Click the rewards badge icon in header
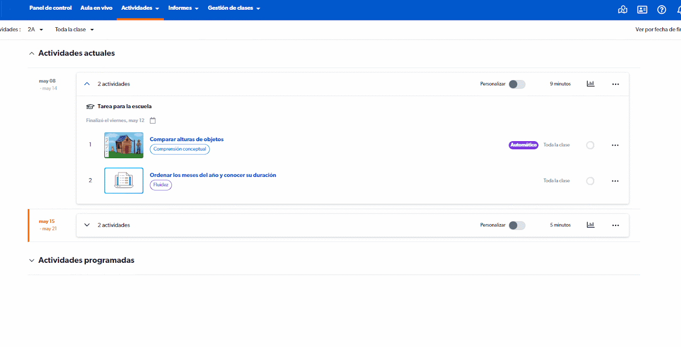Screen dimensions: 681x347 click(623, 9)
